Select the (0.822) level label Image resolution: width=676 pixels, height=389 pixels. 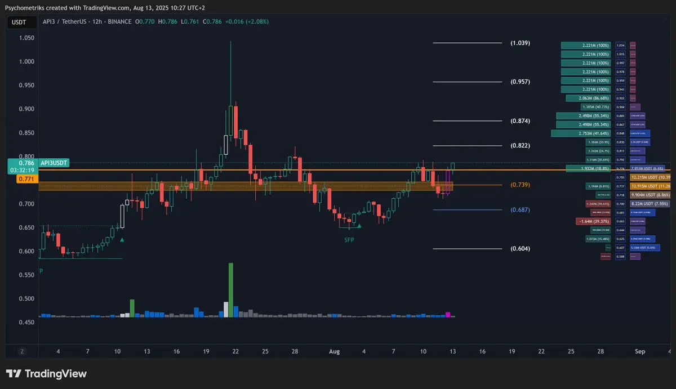[x=520, y=146]
